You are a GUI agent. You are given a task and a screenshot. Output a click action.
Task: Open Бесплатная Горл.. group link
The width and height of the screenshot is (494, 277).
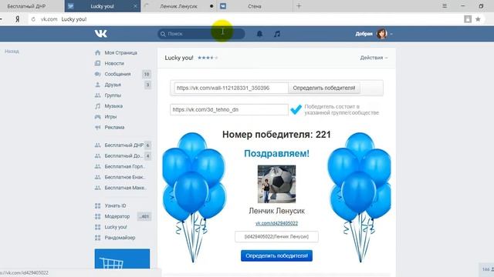pyautogui.click(x=124, y=167)
